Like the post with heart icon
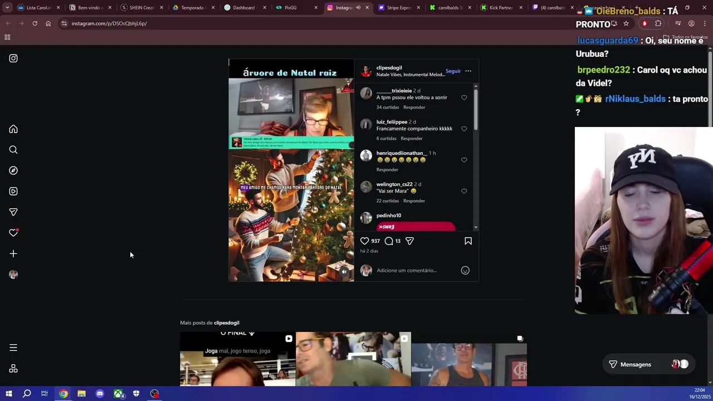 click(364, 241)
